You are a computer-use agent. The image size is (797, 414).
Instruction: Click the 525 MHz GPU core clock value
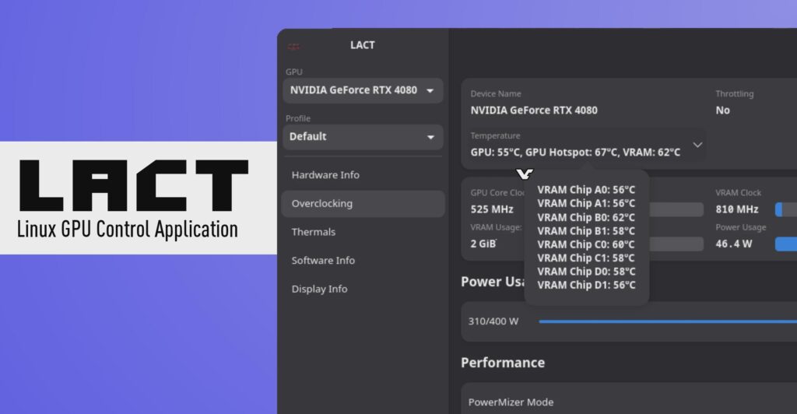coord(492,209)
